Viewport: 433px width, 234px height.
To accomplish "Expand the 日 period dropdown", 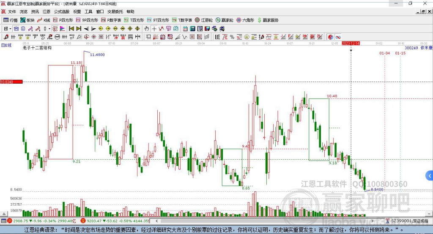I will pyautogui.click(x=10, y=29).
